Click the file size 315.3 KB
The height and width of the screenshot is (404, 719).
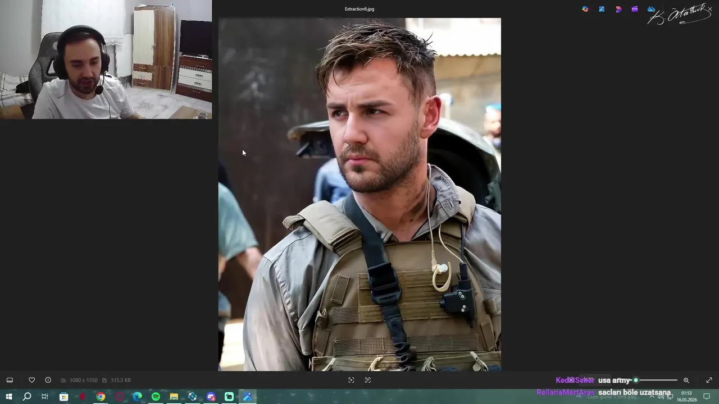coord(121,380)
